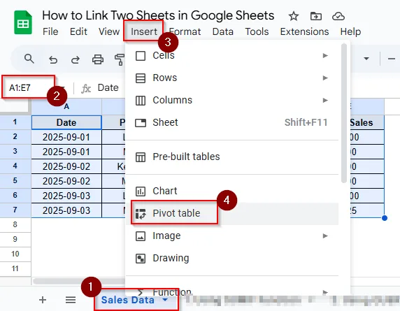Image resolution: width=400 pixels, height=311 pixels.
Task: Expand the Rows submenu arrow
Action: point(325,78)
